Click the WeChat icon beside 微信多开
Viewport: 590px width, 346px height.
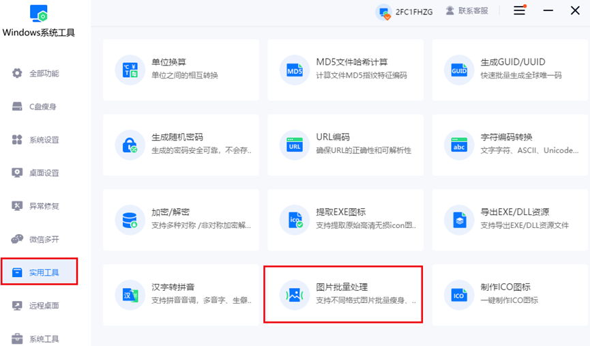pos(17,239)
